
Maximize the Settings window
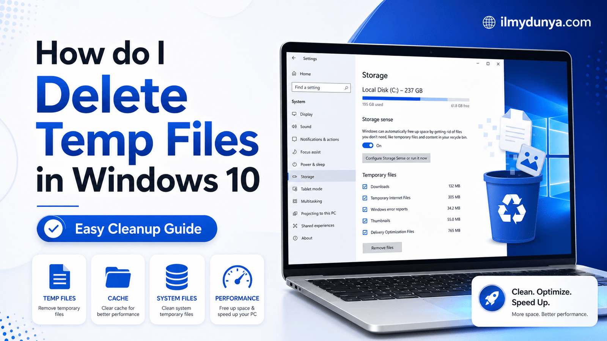pyautogui.click(x=488, y=64)
